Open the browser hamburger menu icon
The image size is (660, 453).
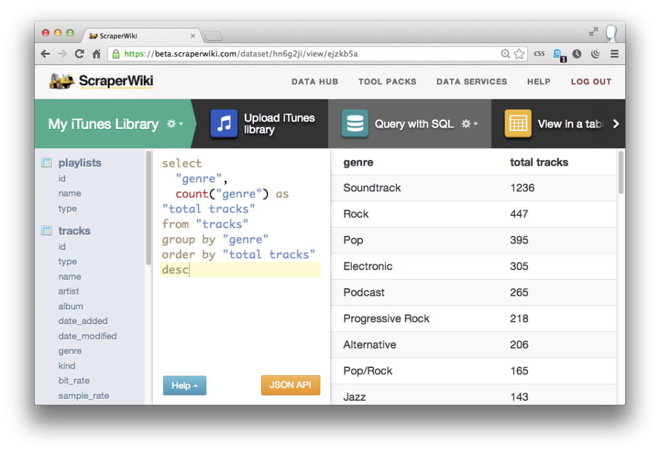click(614, 54)
